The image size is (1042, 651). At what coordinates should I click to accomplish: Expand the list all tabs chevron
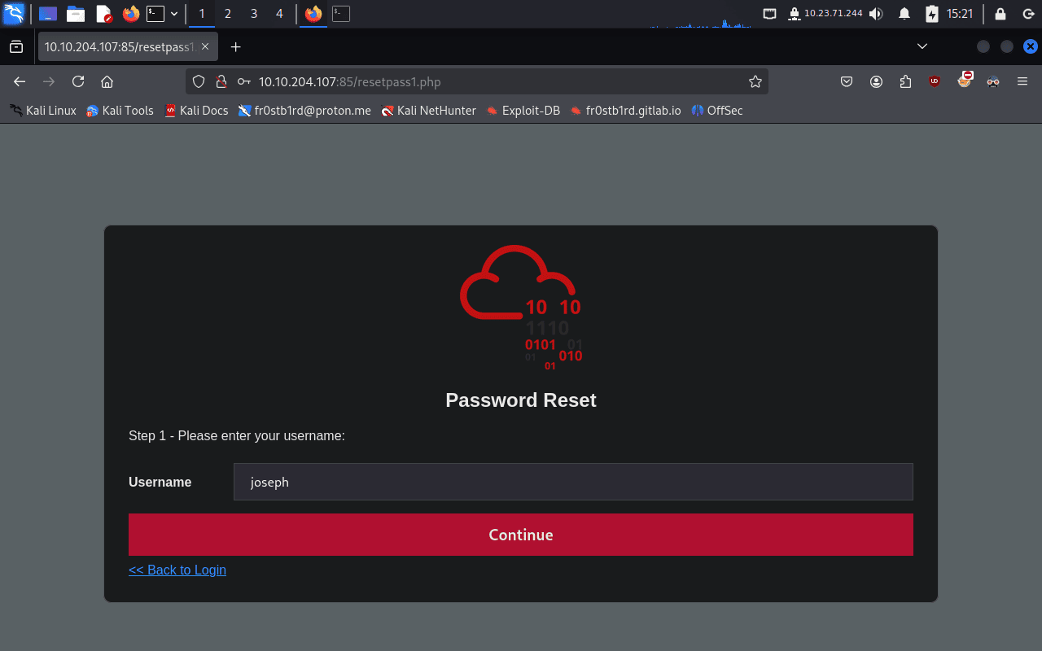(x=922, y=46)
